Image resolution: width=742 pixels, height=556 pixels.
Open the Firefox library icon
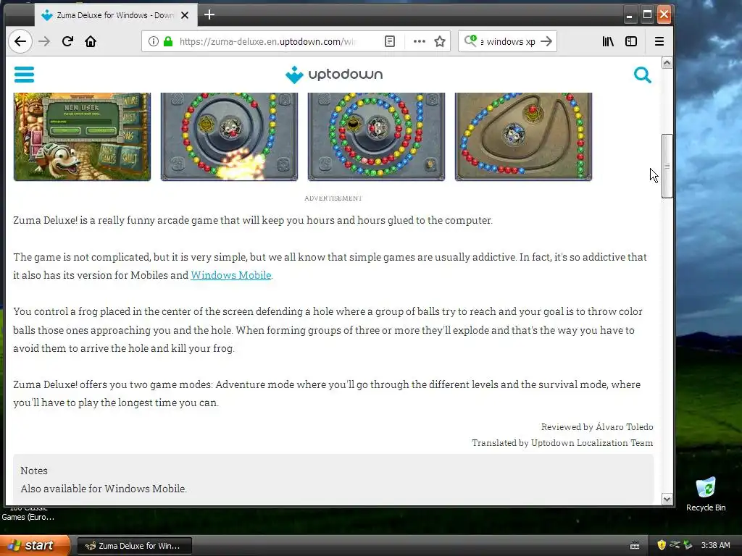click(608, 41)
